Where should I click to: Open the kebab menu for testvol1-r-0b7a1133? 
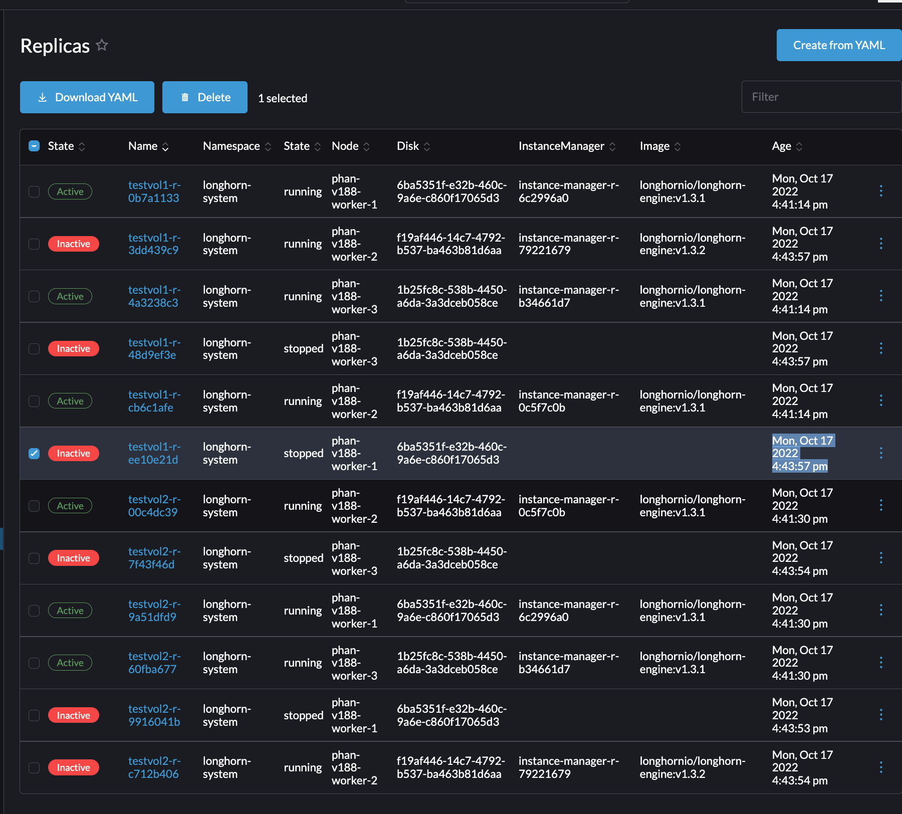(x=881, y=191)
